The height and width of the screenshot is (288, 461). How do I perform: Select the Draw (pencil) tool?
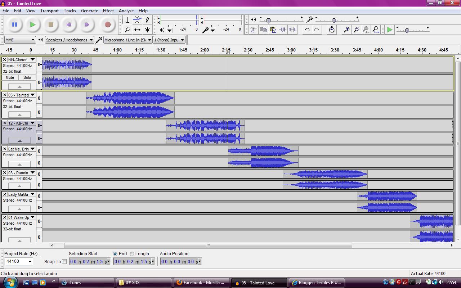tap(147, 20)
